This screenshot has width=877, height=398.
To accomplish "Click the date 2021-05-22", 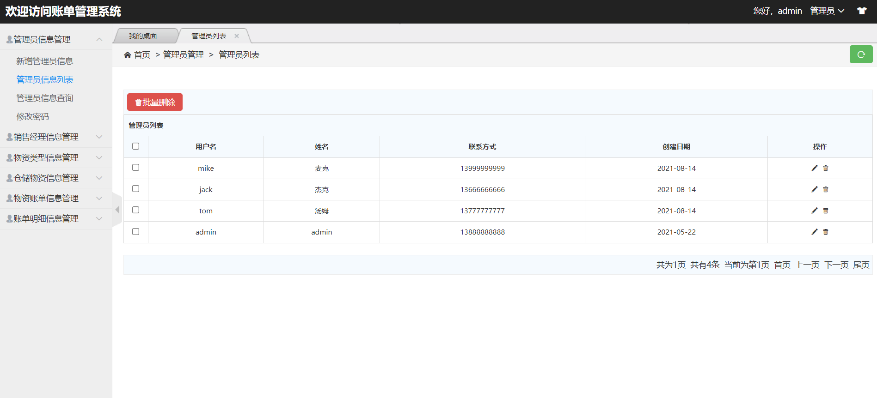I will coord(676,232).
